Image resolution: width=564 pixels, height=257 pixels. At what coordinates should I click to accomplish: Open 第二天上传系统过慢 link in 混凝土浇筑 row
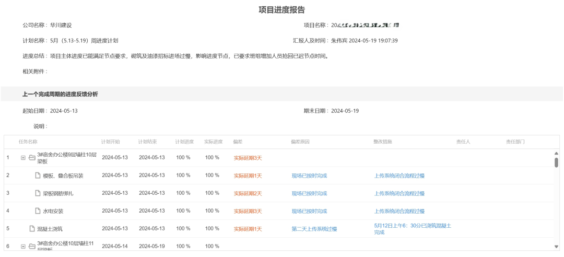coord(314,229)
